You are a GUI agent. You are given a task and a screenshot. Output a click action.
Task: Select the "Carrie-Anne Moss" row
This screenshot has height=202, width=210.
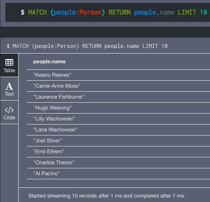(118, 86)
